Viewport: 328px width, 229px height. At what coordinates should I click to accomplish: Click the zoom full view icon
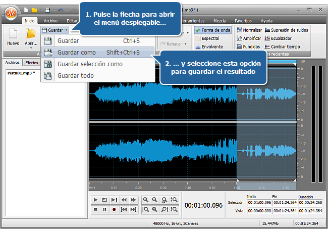click(155, 209)
